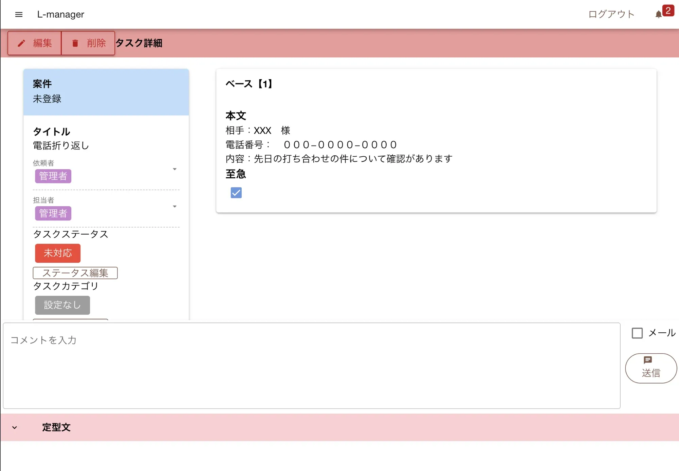Click the ログアウト link

(611, 14)
